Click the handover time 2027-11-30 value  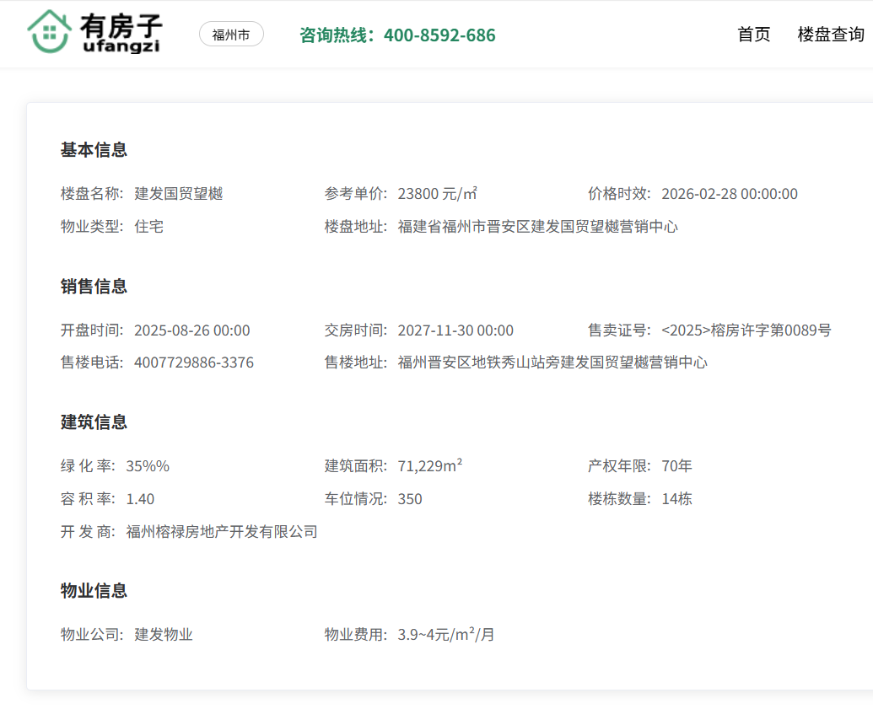tap(455, 330)
